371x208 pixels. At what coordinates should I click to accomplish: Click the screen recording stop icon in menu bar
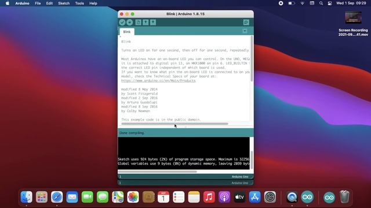[281, 3]
